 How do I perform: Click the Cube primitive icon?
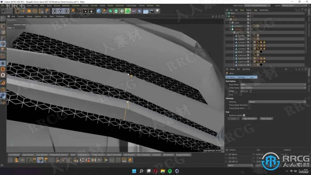click(99, 11)
